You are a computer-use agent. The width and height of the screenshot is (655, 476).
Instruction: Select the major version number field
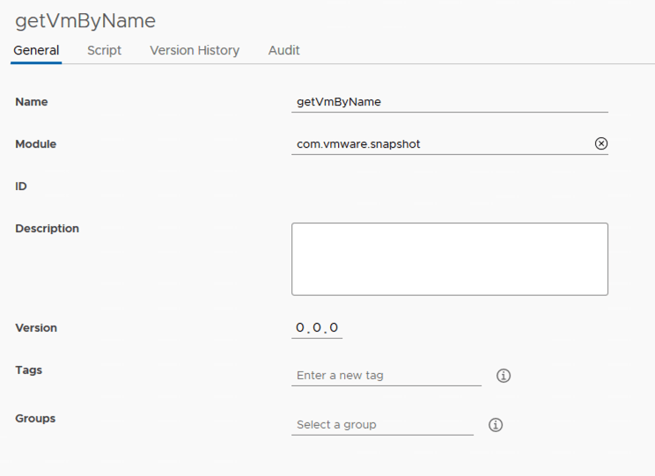tap(301, 328)
